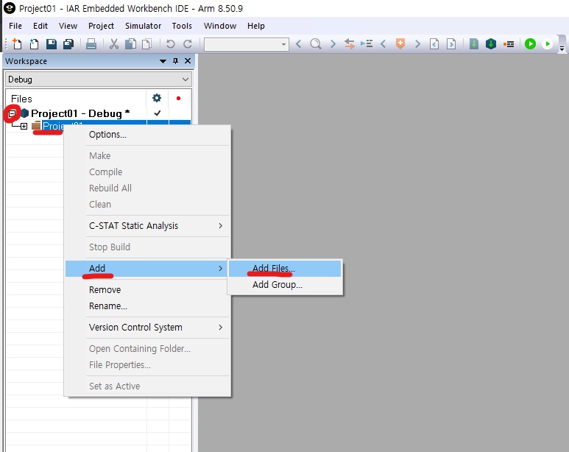Click the Copy toolbar icon
The image size is (569, 452).
pyautogui.click(x=130, y=44)
